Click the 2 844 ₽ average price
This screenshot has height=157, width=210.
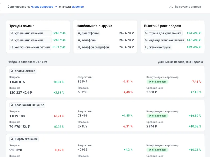point(151,127)
